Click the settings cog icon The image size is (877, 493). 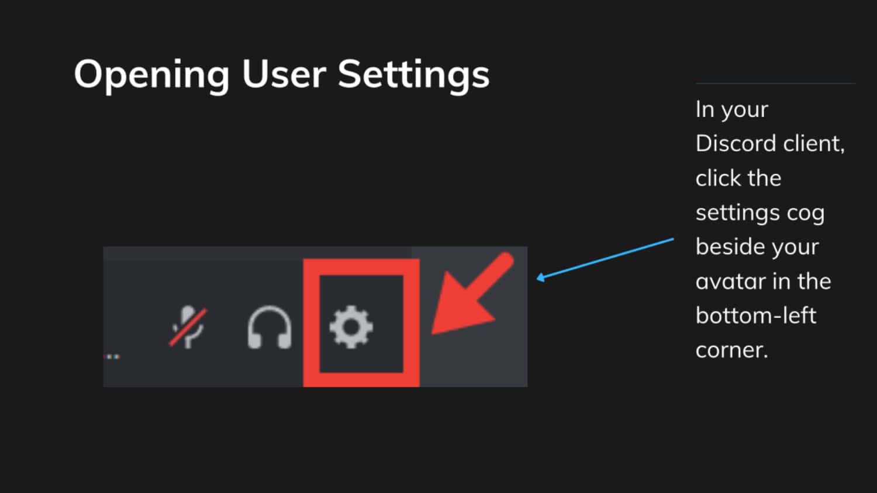tap(351, 327)
